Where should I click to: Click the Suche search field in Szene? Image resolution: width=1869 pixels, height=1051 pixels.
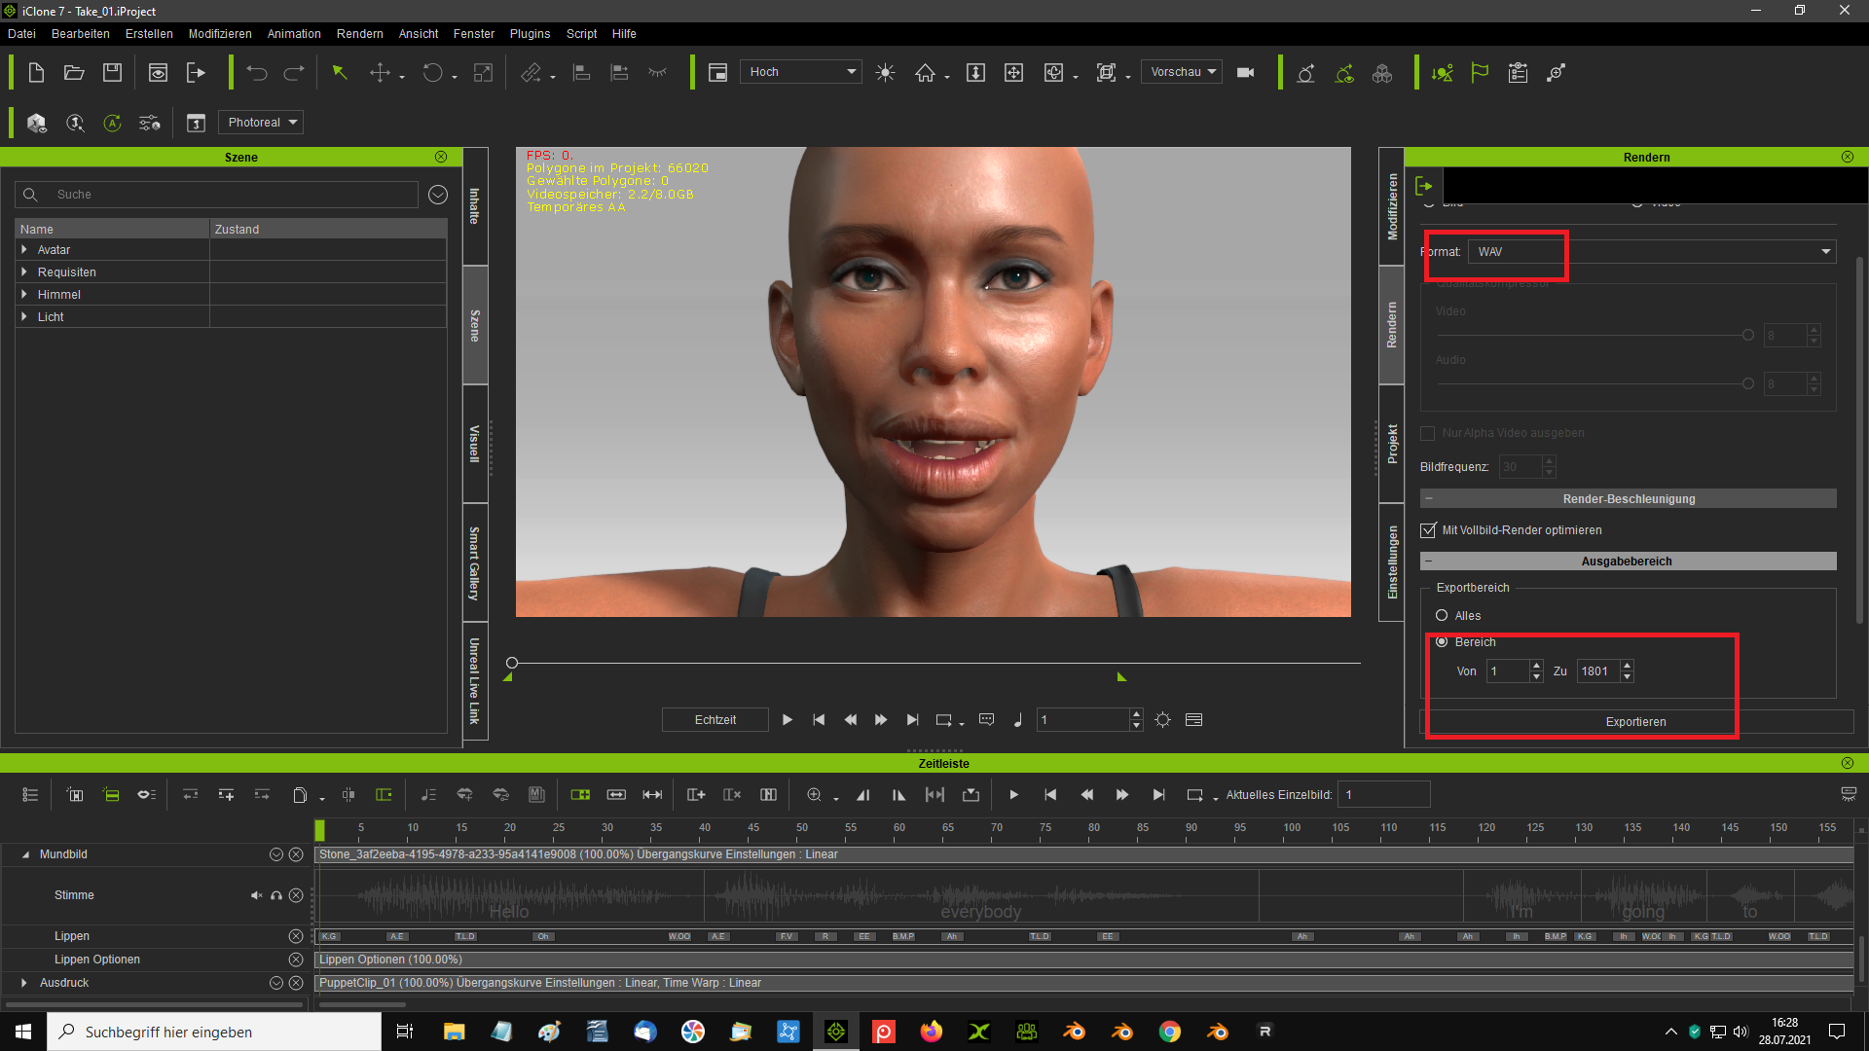tap(217, 195)
